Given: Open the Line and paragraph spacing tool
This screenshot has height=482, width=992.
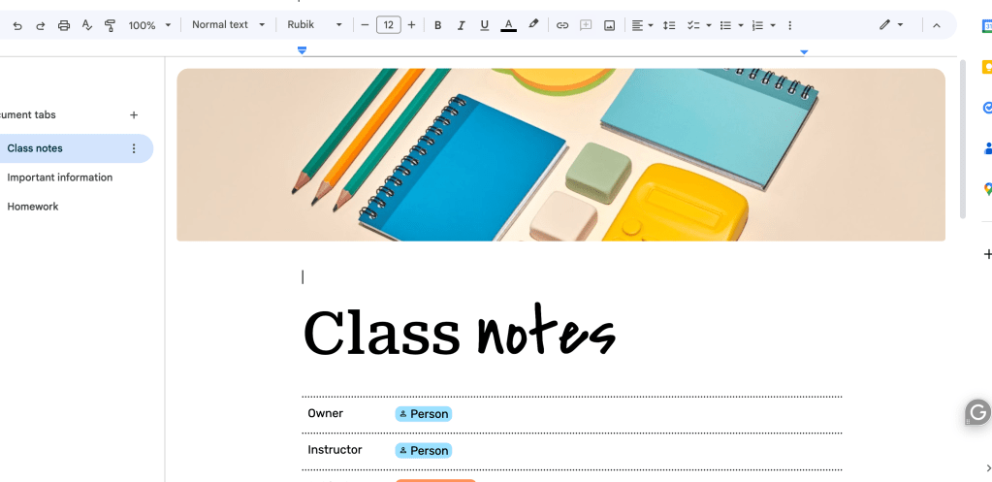Looking at the screenshot, I should coord(668,25).
